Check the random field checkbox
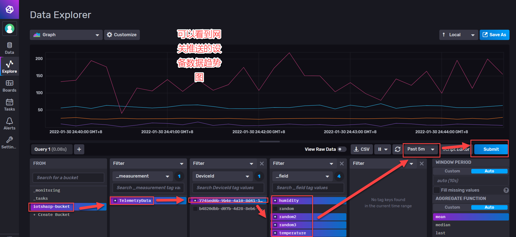The height and width of the screenshot is (237, 516). [275, 209]
